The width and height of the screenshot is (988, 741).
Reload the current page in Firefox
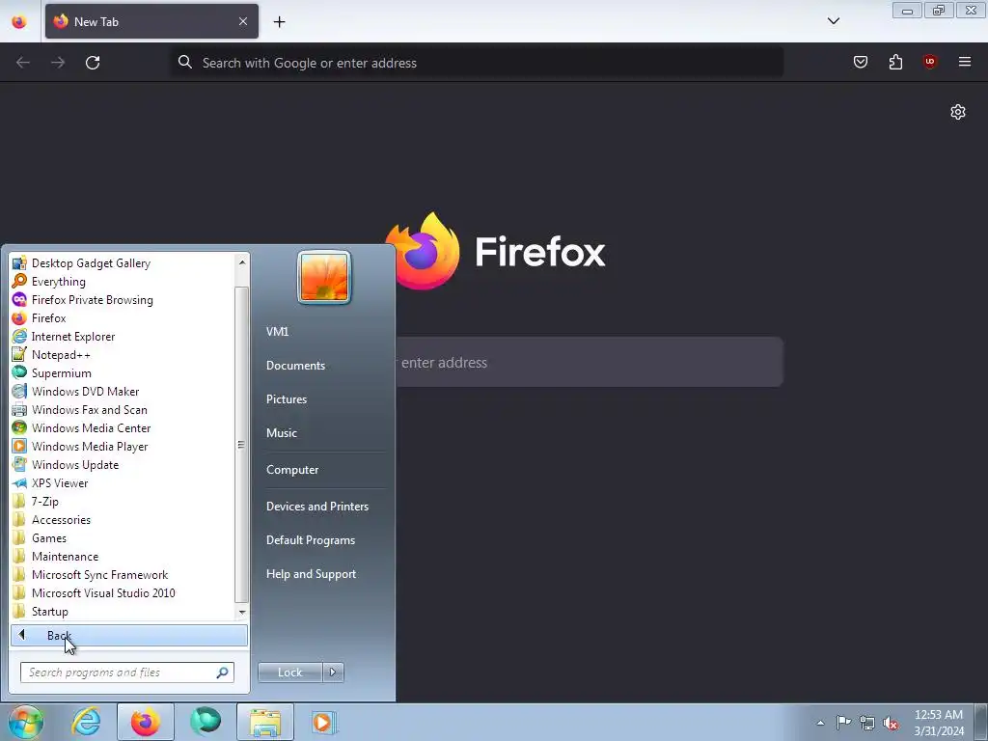click(93, 63)
